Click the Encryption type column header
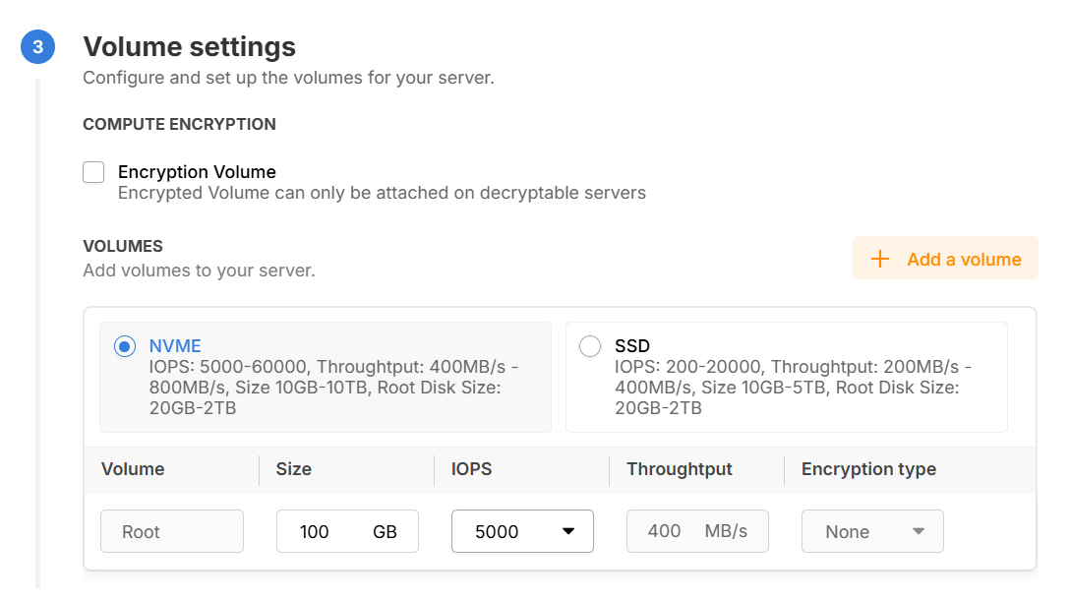The height and width of the screenshot is (601, 1070). (x=868, y=469)
